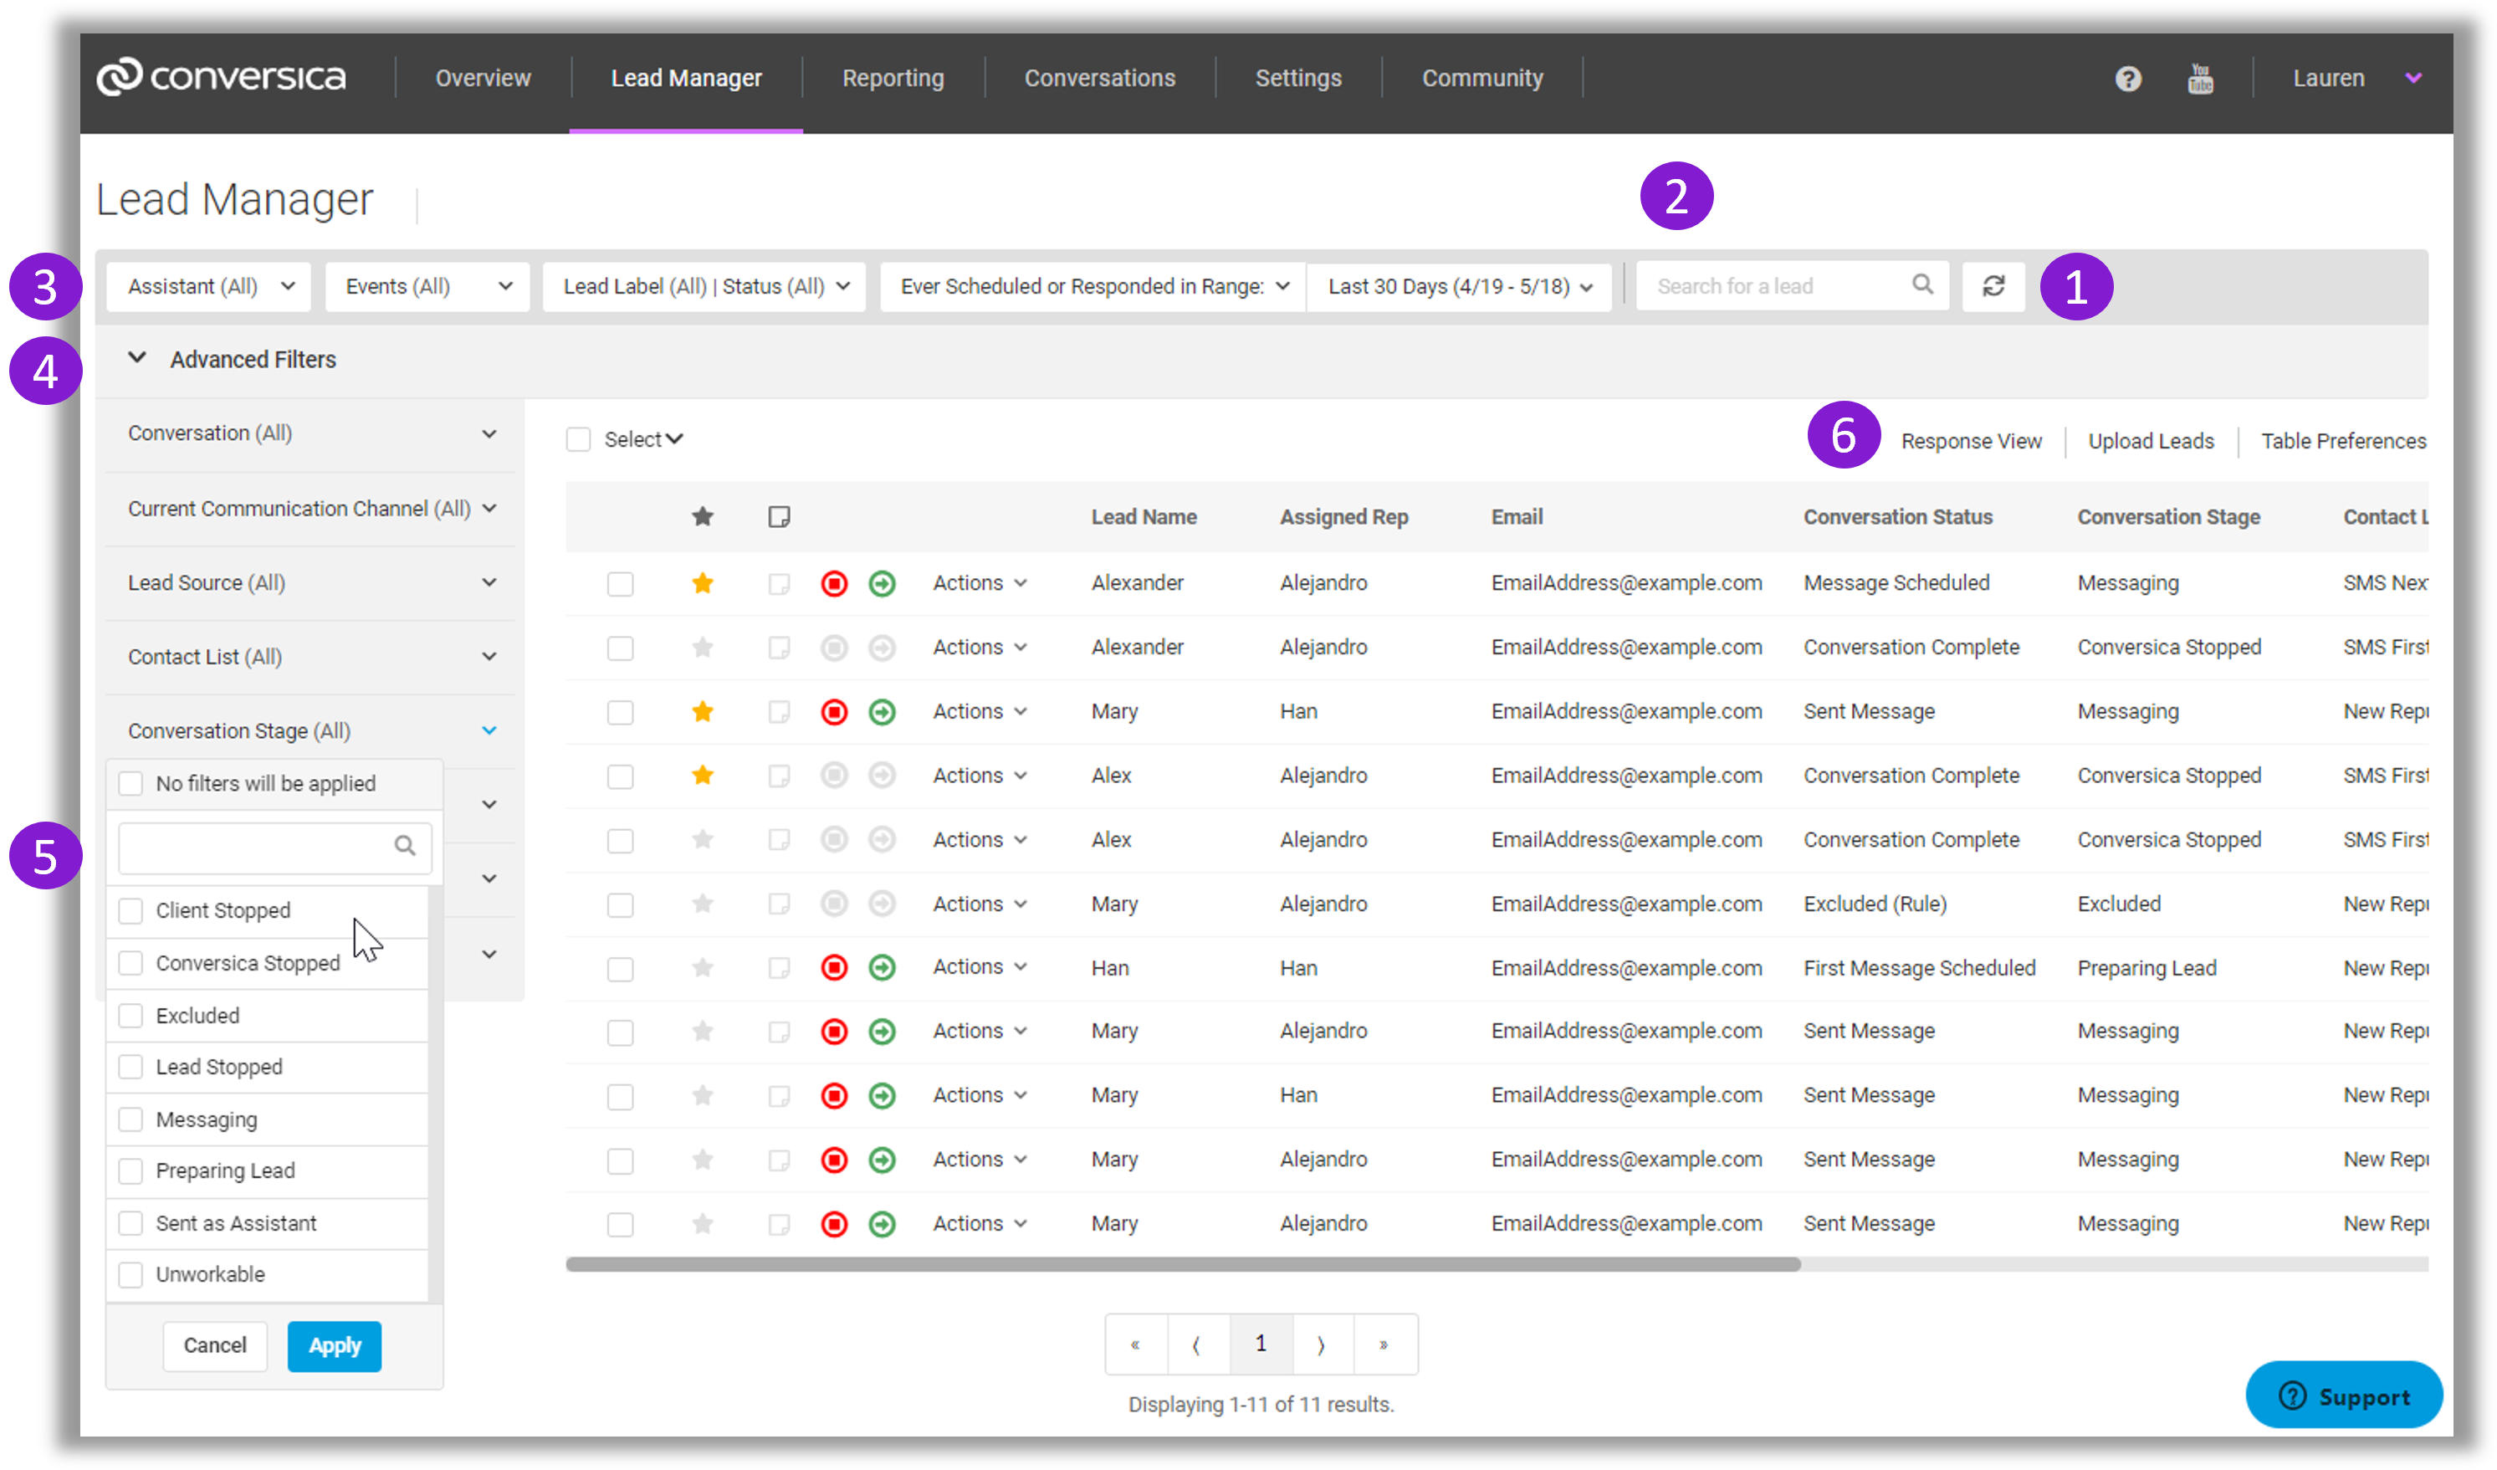
Task: Switch to Response View
Action: pyautogui.click(x=1971, y=441)
